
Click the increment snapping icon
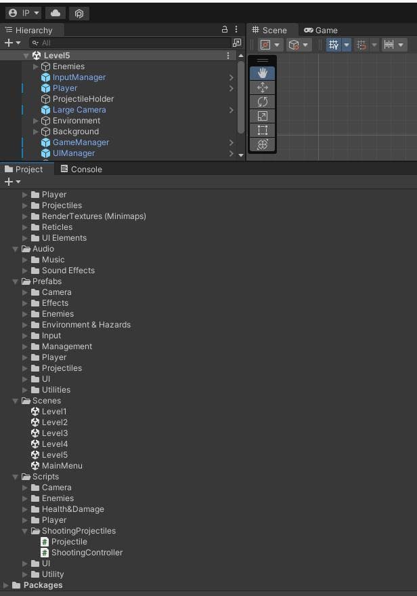click(x=389, y=45)
